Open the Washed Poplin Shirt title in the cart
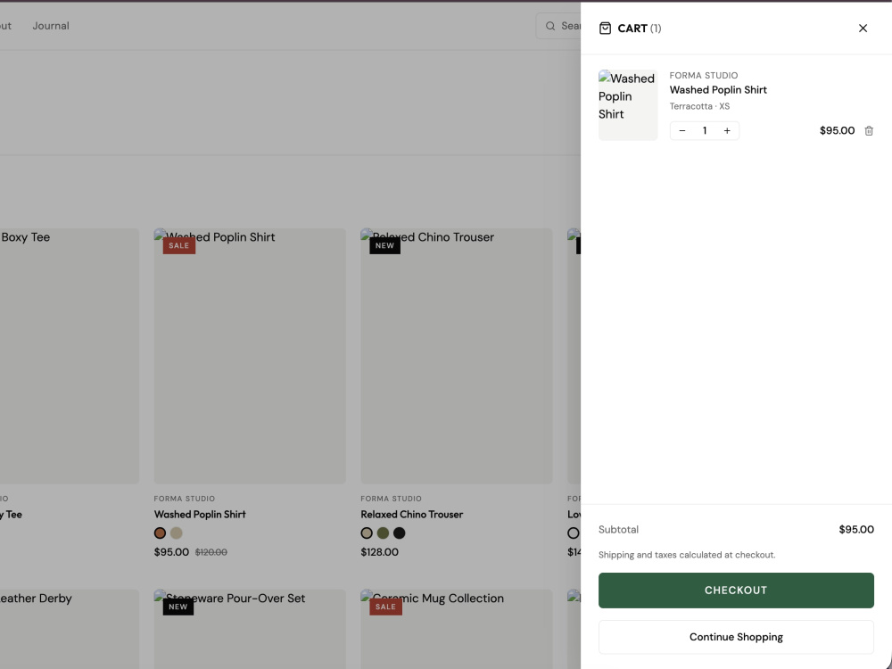Image resolution: width=892 pixels, height=669 pixels. pyautogui.click(x=718, y=90)
